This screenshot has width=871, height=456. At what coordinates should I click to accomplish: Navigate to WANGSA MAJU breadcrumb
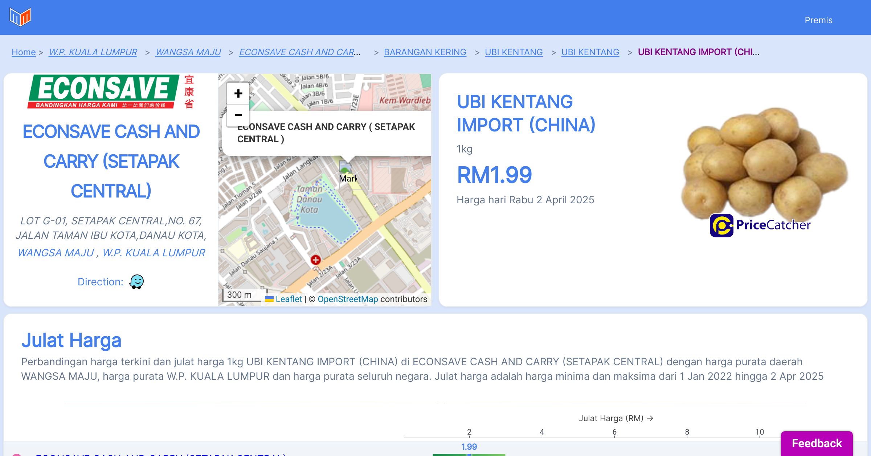click(188, 52)
